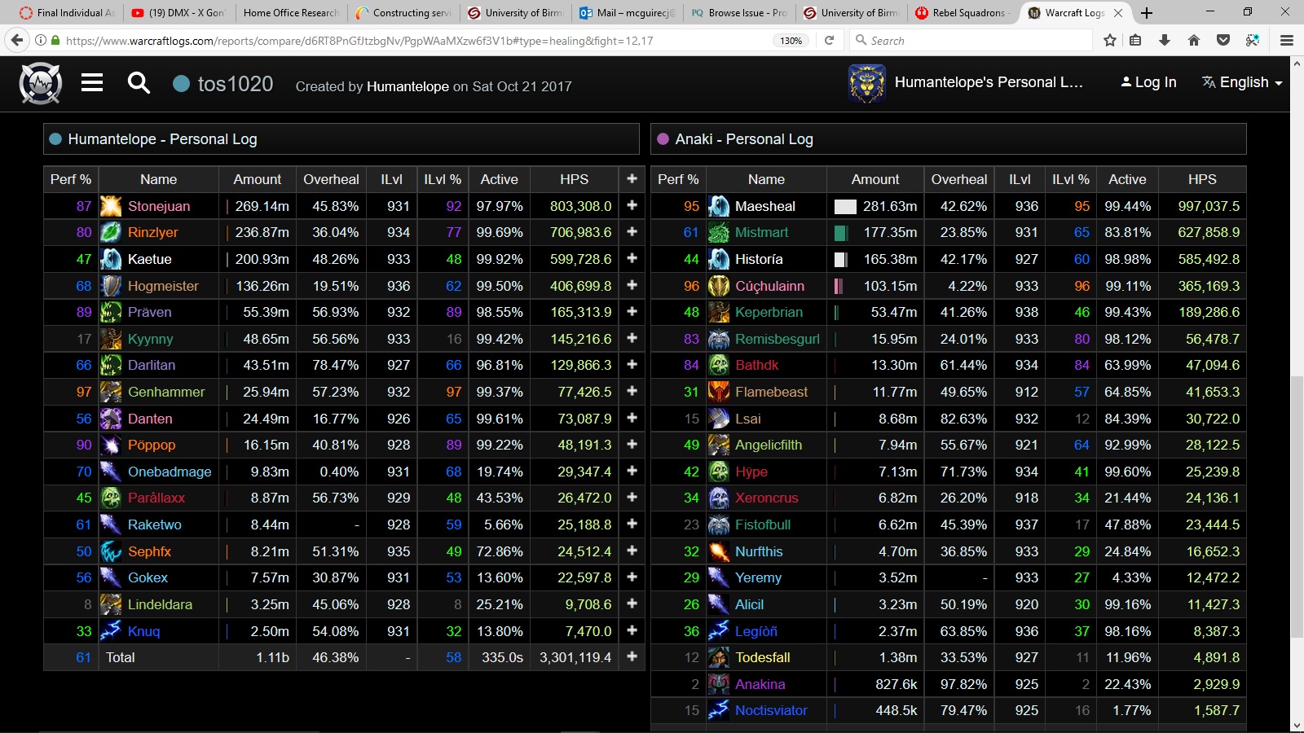The height and width of the screenshot is (733, 1304).
Task: Click the site search magnifier icon
Action: [139, 83]
